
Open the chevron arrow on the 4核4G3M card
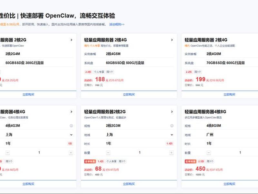(x=71, y=112)
